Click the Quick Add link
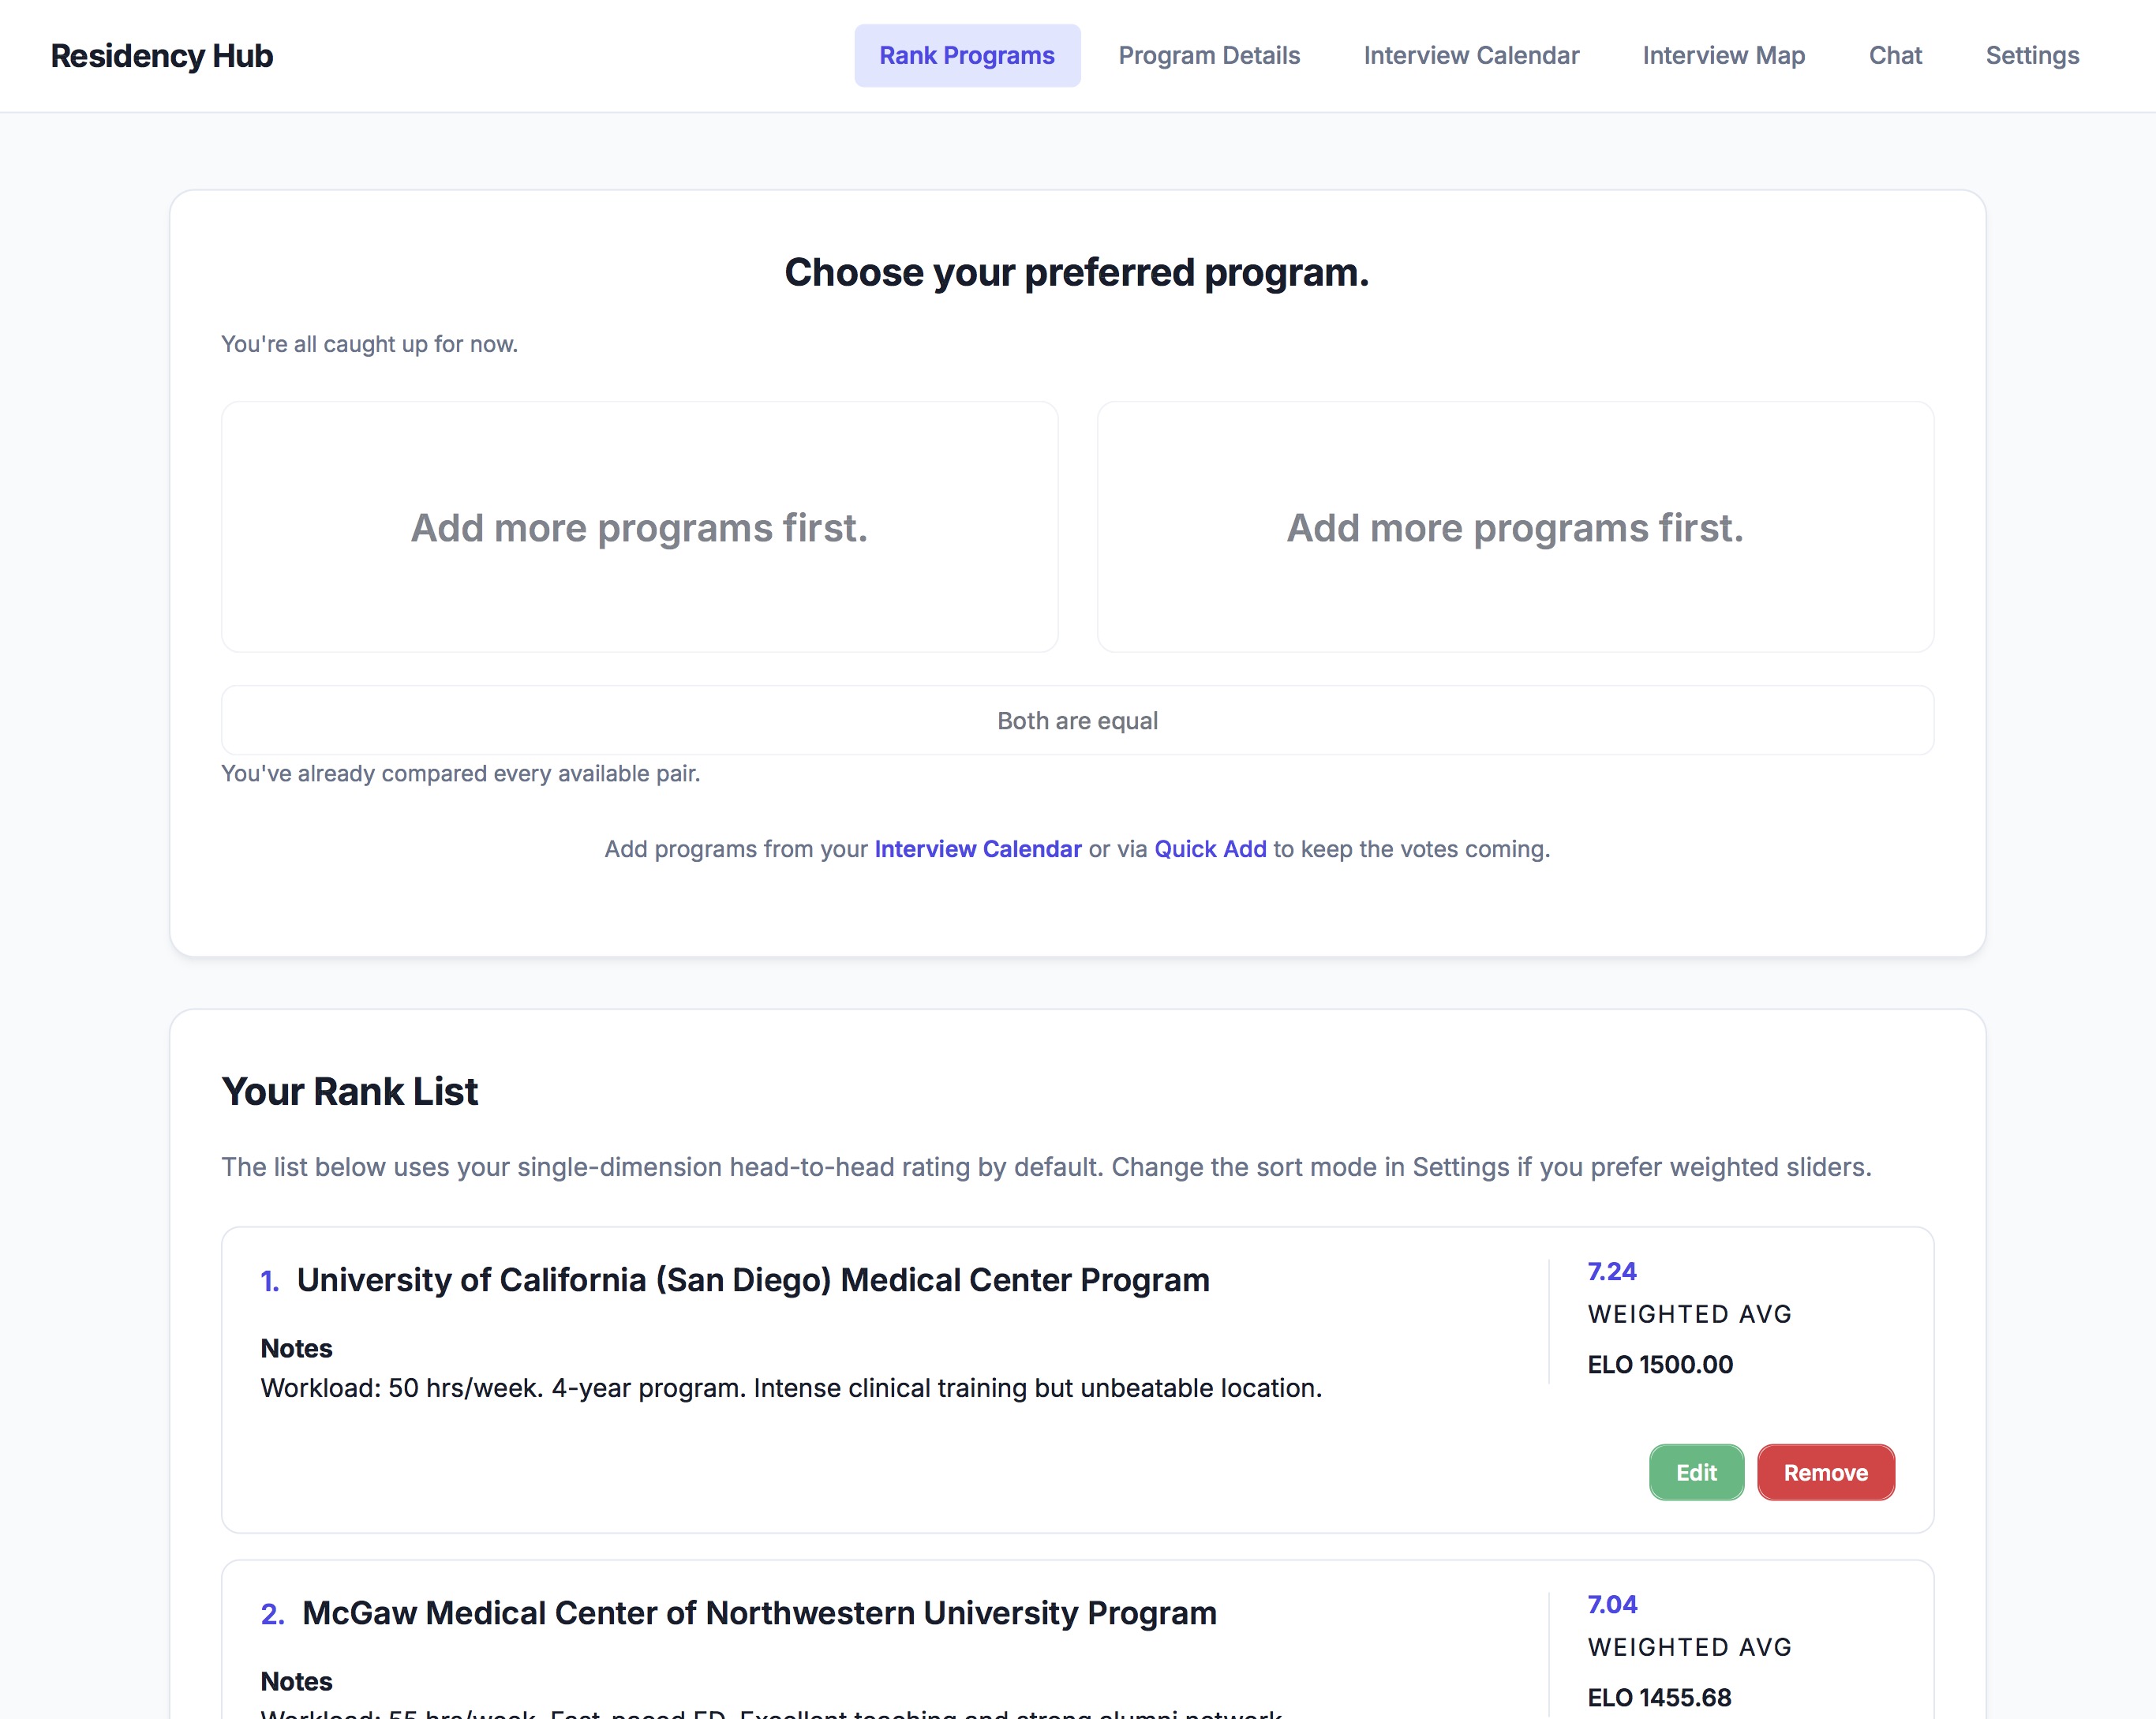Image resolution: width=2156 pixels, height=1719 pixels. (x=1210, y=849)
